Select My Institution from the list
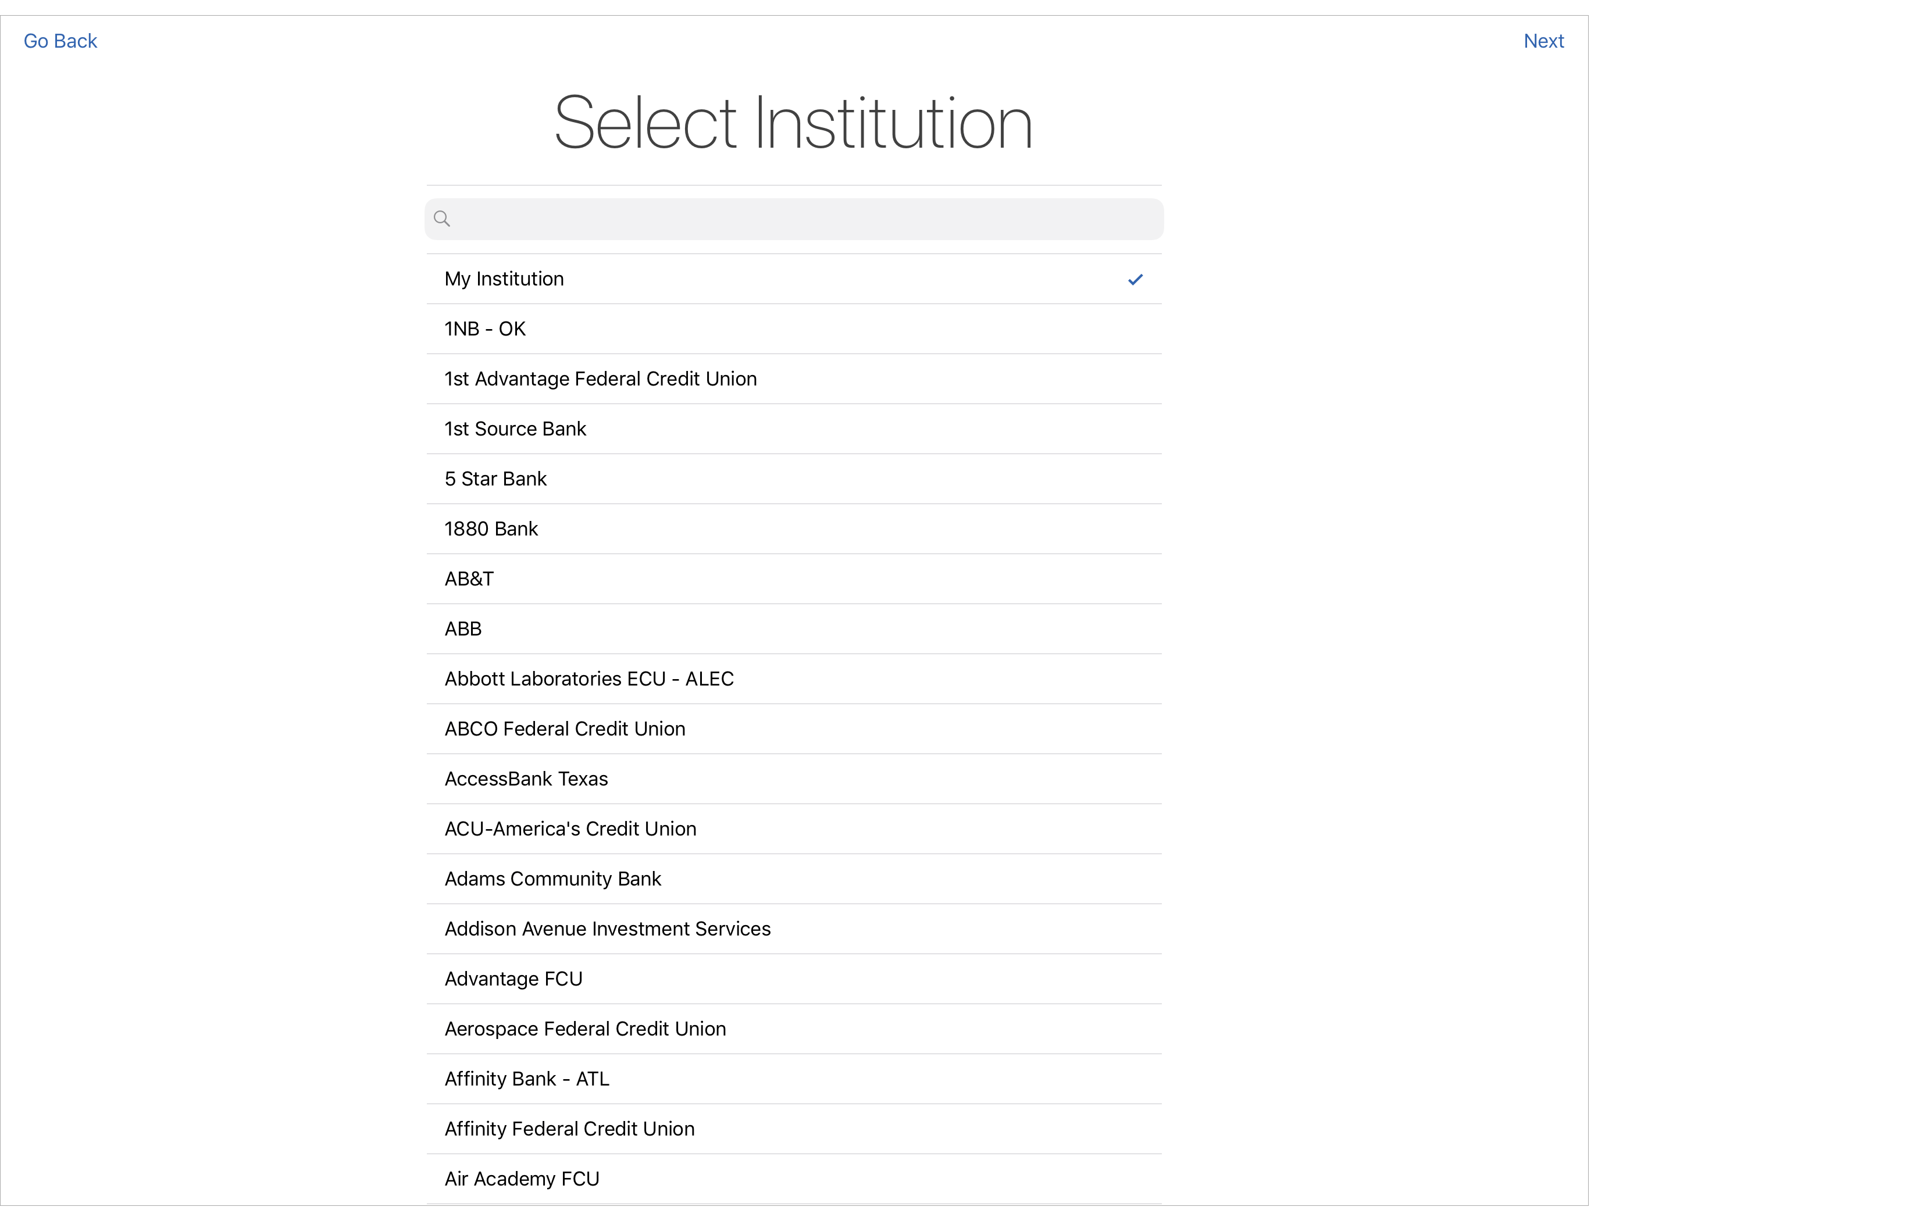The width and height of the screenshot is (1919, 1221). point(504,278)
